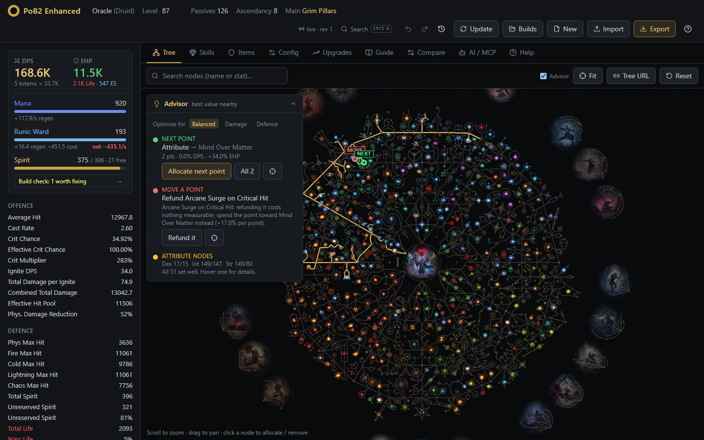Click the All 2 button

tap(247, 171)
